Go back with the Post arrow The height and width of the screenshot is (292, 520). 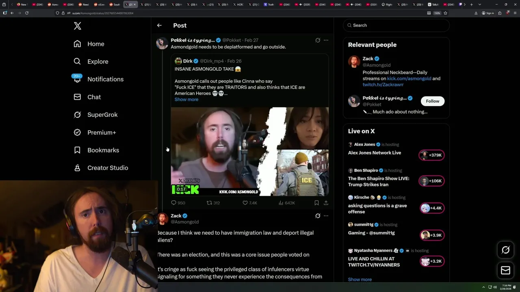(159, 26)
